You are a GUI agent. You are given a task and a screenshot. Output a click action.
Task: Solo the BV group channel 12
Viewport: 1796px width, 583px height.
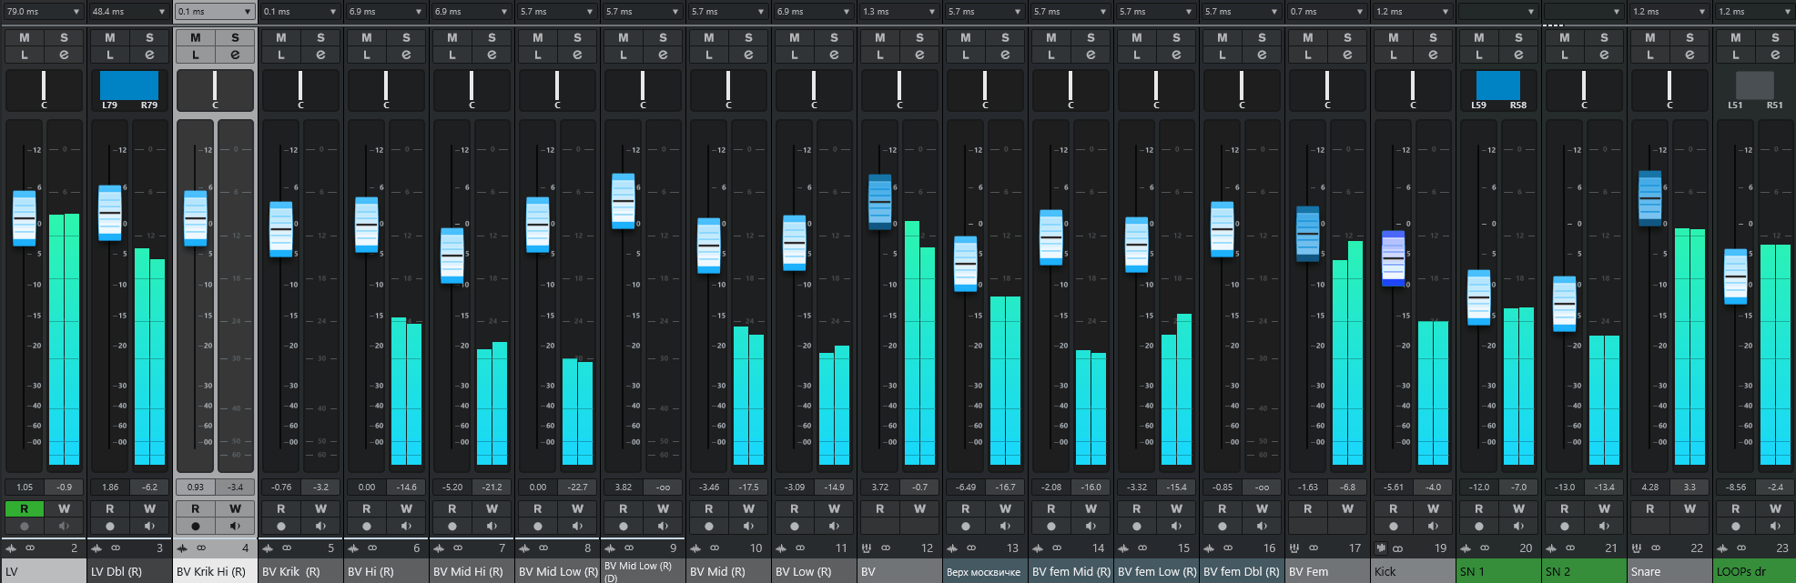[x=919, y=38]
